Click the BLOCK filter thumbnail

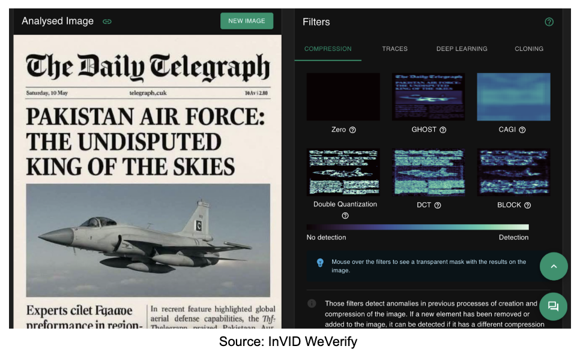[x=513, y=172]
